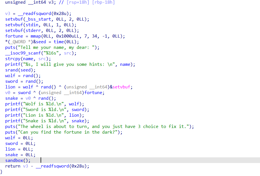
Task: Click the mmap function name
Action: [x=36, y=36]
